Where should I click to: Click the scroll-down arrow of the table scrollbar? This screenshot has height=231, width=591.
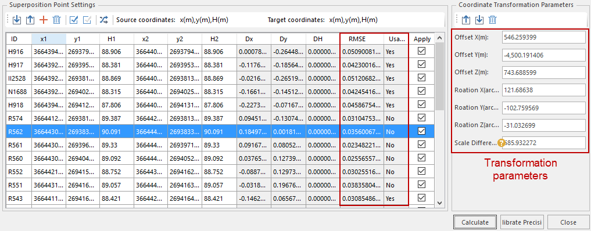tap(439, 203)
